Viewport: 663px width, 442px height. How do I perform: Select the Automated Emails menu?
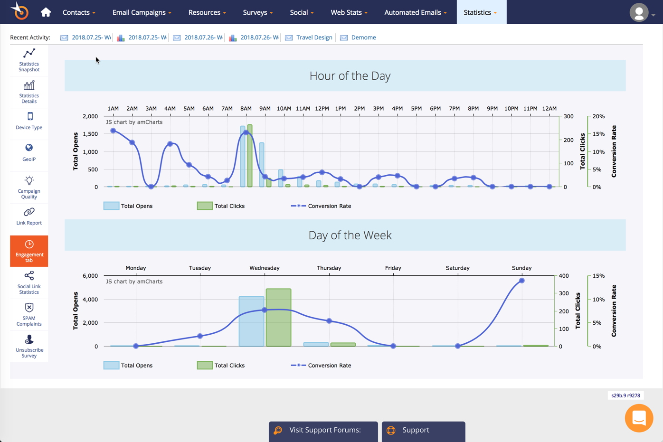(x=415, y=12)
